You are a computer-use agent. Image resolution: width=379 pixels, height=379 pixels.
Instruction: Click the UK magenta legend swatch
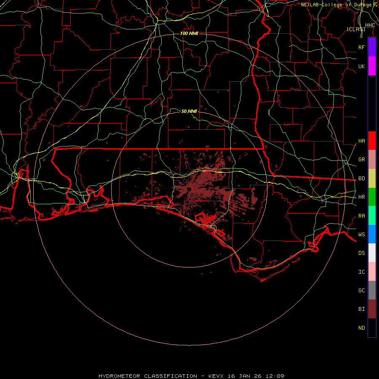tap(372, 66)
